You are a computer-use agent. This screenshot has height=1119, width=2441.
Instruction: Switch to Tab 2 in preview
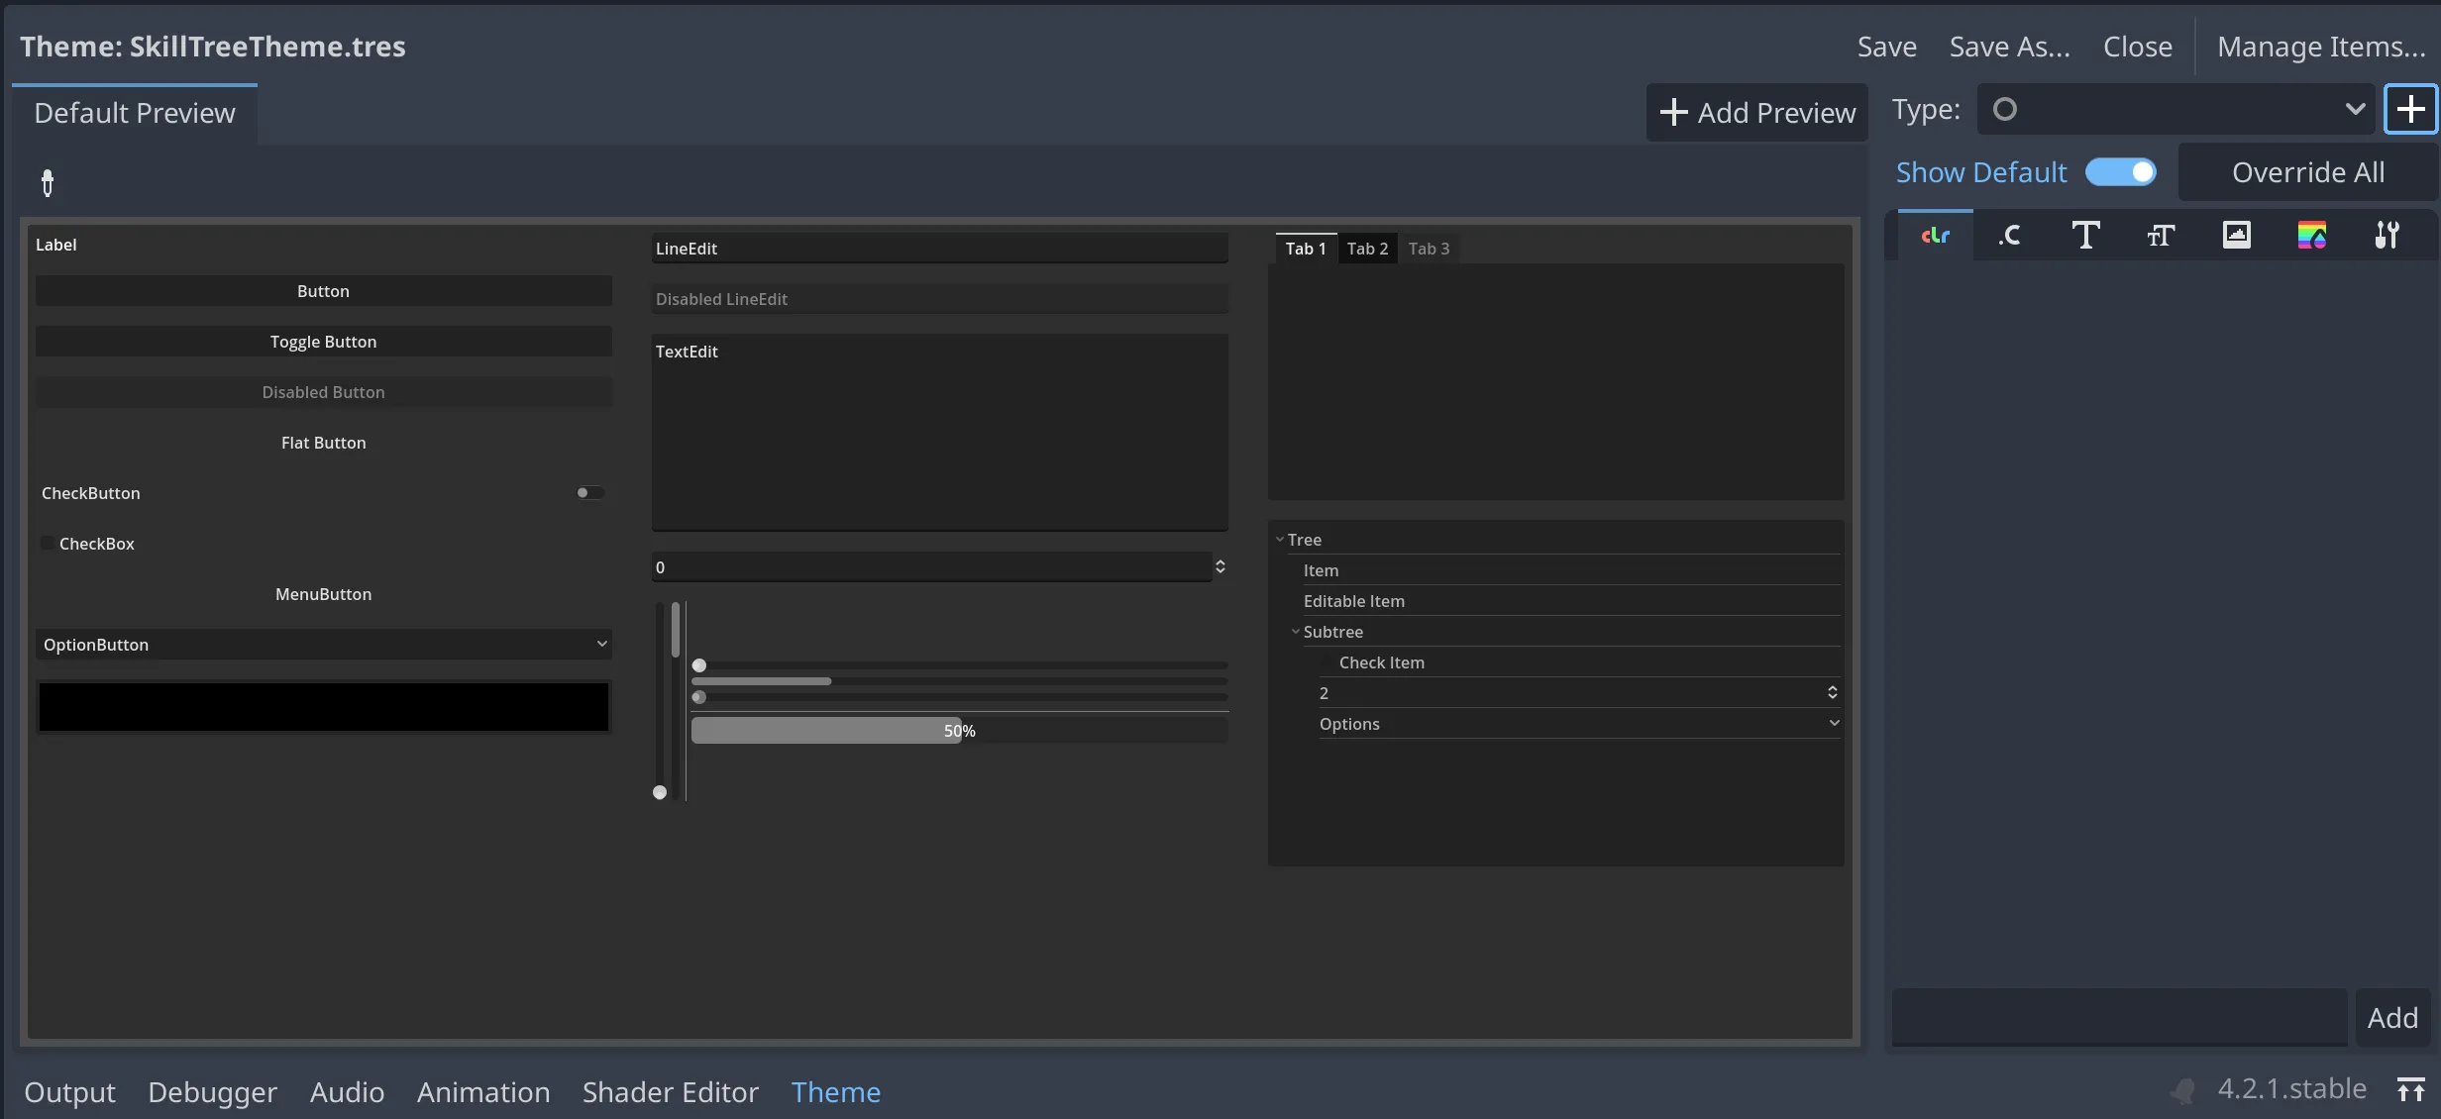[x=1367, y=249]
